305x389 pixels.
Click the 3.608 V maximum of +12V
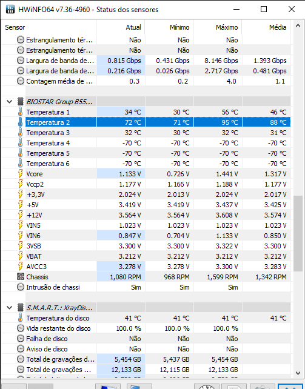click(x=227, y=215)
